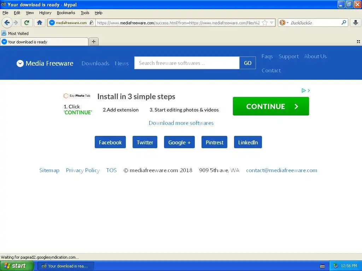Image resolution: width=362 pixels, height=271 pixels.
Task: Open the address bar history dropdown arrow
Action: click(272, 23)
